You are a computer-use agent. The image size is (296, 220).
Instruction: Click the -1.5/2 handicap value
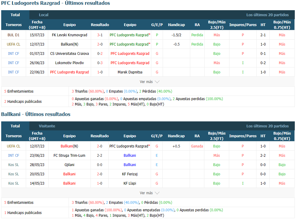click(x=176, y=35)
